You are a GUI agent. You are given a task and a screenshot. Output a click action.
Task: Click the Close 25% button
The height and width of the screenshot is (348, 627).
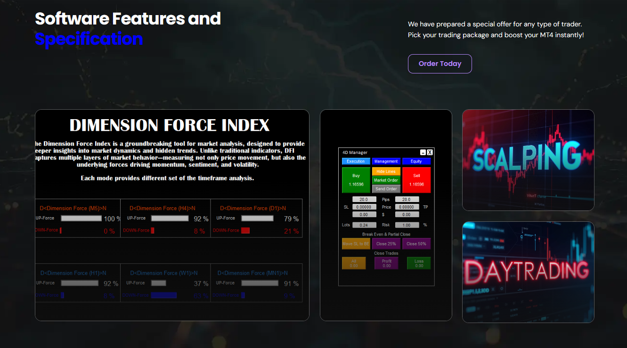[x=386, y=244]
